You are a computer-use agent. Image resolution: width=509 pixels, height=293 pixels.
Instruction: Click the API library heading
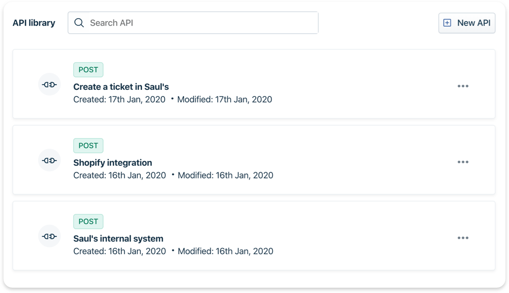34,23
